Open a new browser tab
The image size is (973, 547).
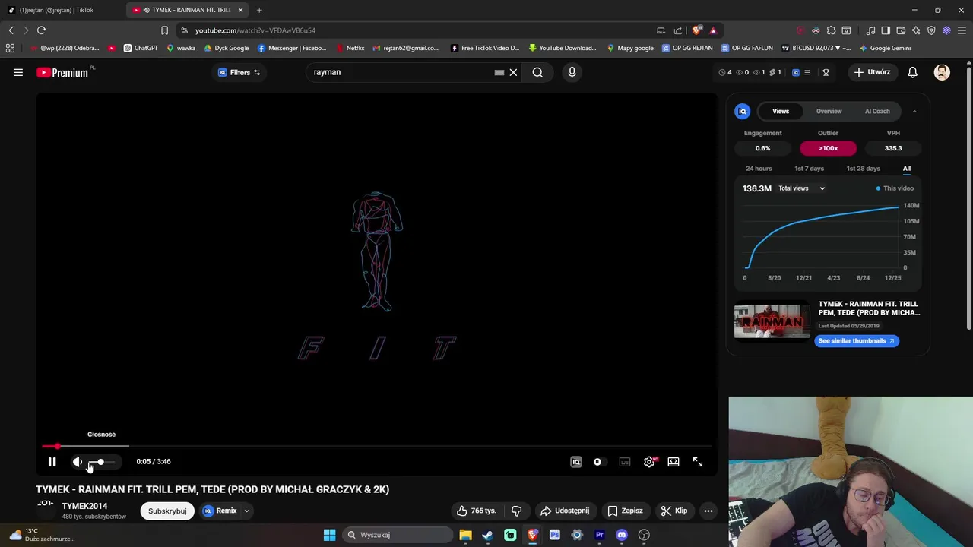click(x=259, y=10)
